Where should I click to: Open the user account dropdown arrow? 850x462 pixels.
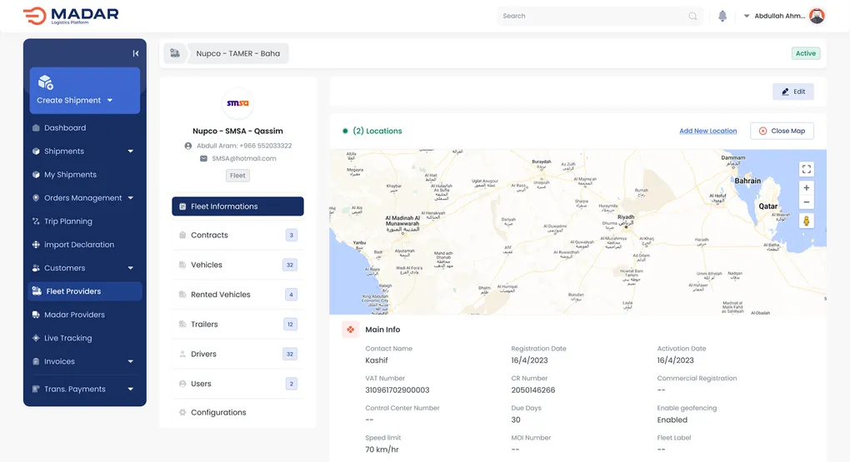(x=747, y=16)
